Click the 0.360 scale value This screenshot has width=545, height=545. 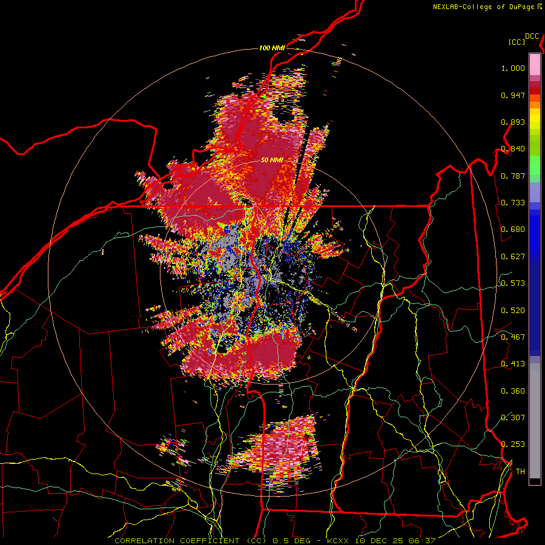click(x=513, y=391)
